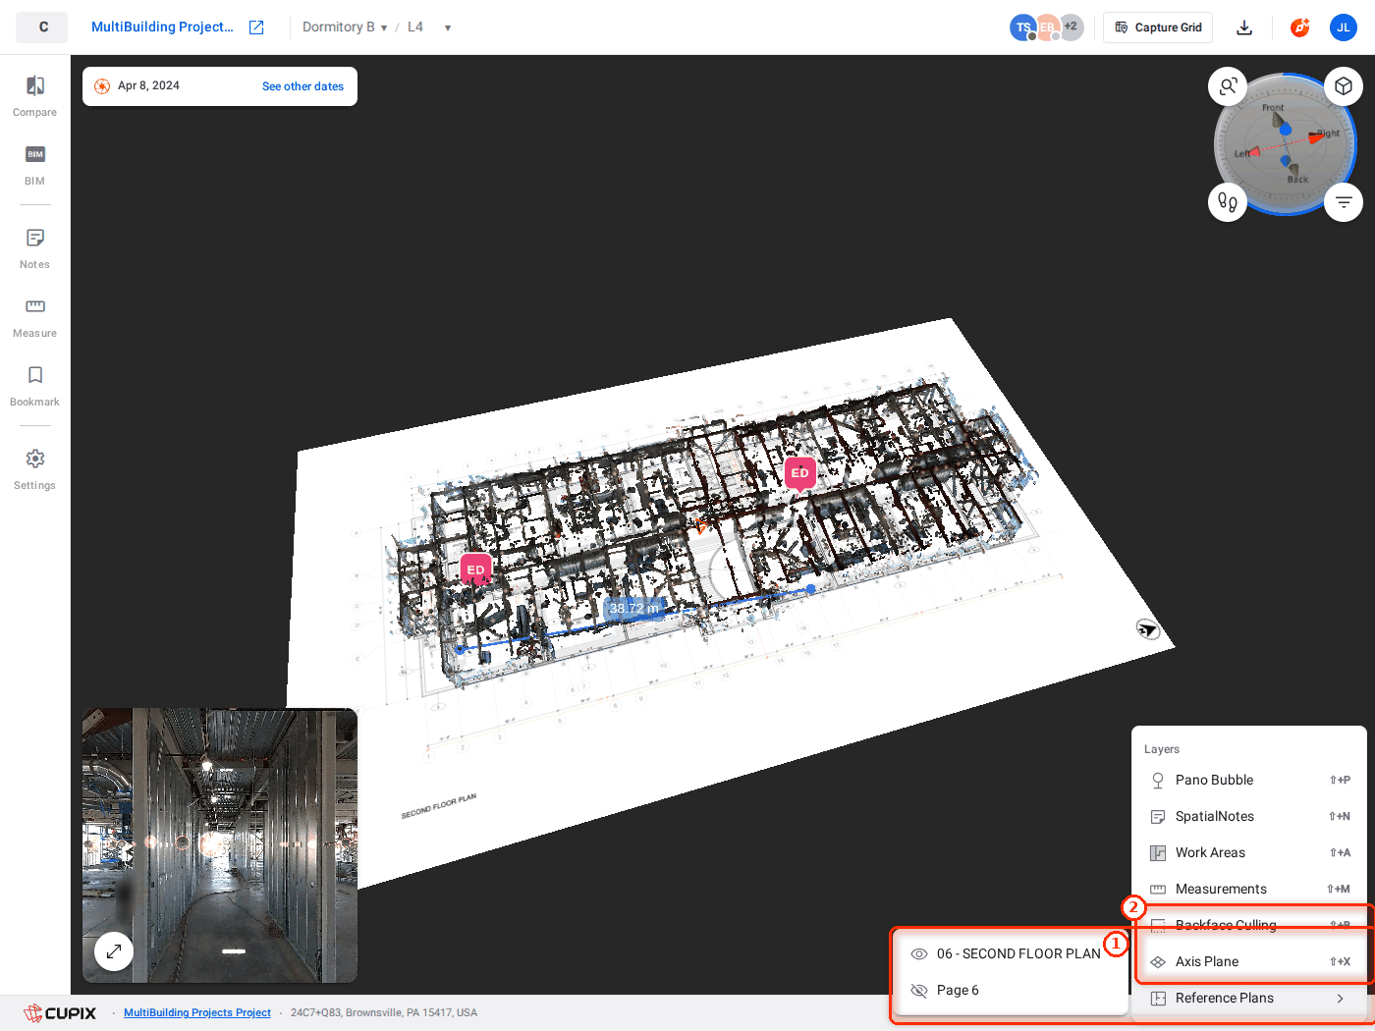Open MultiBuilding Projects Project footer link

(197, 1013)
